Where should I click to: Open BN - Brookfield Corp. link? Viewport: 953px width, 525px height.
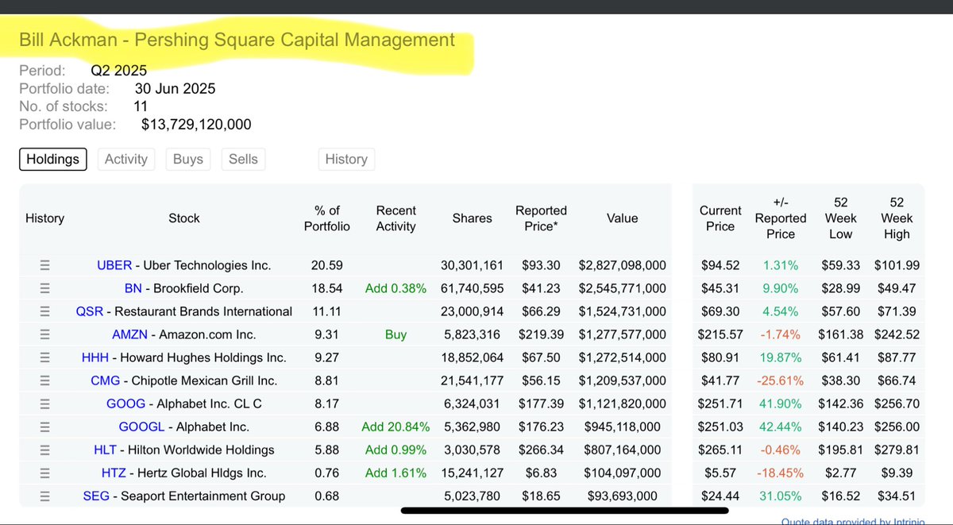(184, 288)
